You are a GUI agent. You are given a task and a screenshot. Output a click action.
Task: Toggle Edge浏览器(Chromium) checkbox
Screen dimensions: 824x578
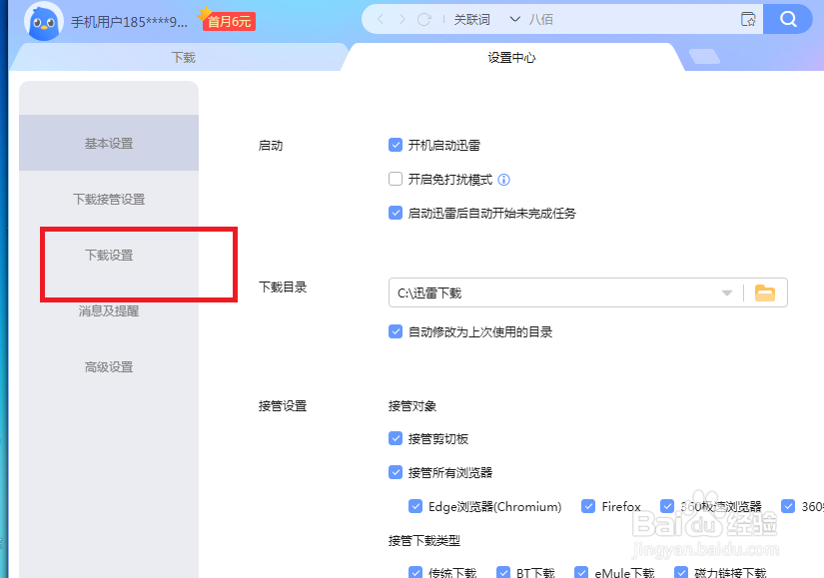click(x=415, y=506)
